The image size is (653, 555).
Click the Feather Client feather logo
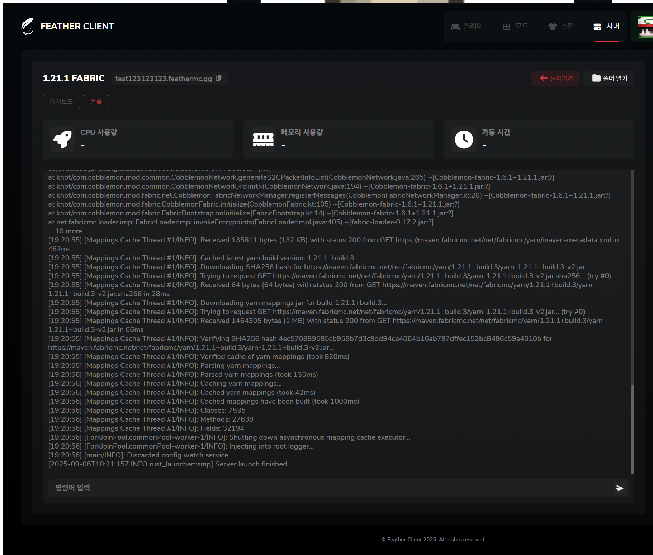[x=28, y=26]
